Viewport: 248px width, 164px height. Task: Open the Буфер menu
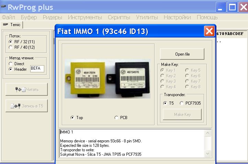pos(29,17)
